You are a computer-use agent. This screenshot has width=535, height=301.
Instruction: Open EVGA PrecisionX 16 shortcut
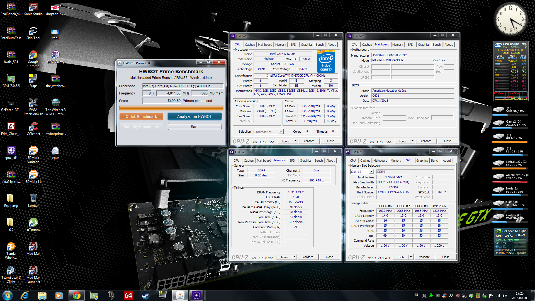tap(33, 107)
